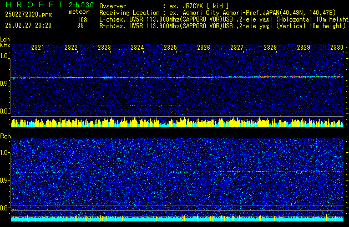Select the meteor count value 38
This screenshot has width=349, height=227.
pyautogui.click(x=80, y=25)
